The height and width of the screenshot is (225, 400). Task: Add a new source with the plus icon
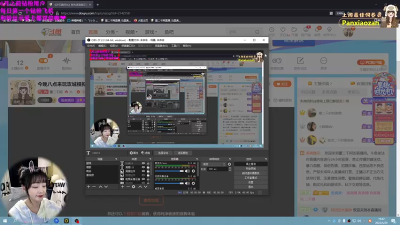click(x=122, y=186)
